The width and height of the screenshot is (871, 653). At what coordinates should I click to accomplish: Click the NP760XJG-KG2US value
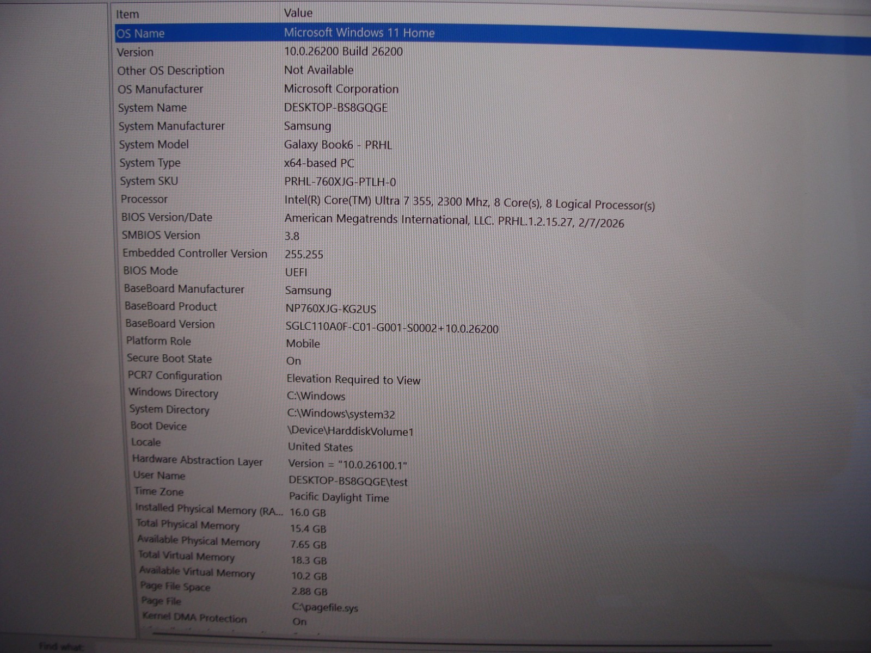[x=331, y=309]
